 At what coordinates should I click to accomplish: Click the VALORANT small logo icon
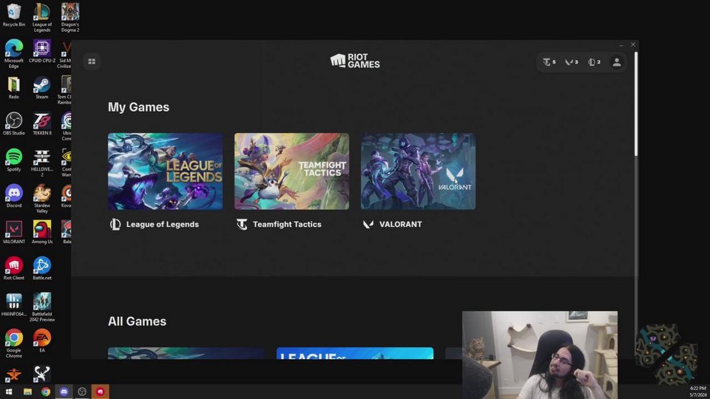(368, 225)
